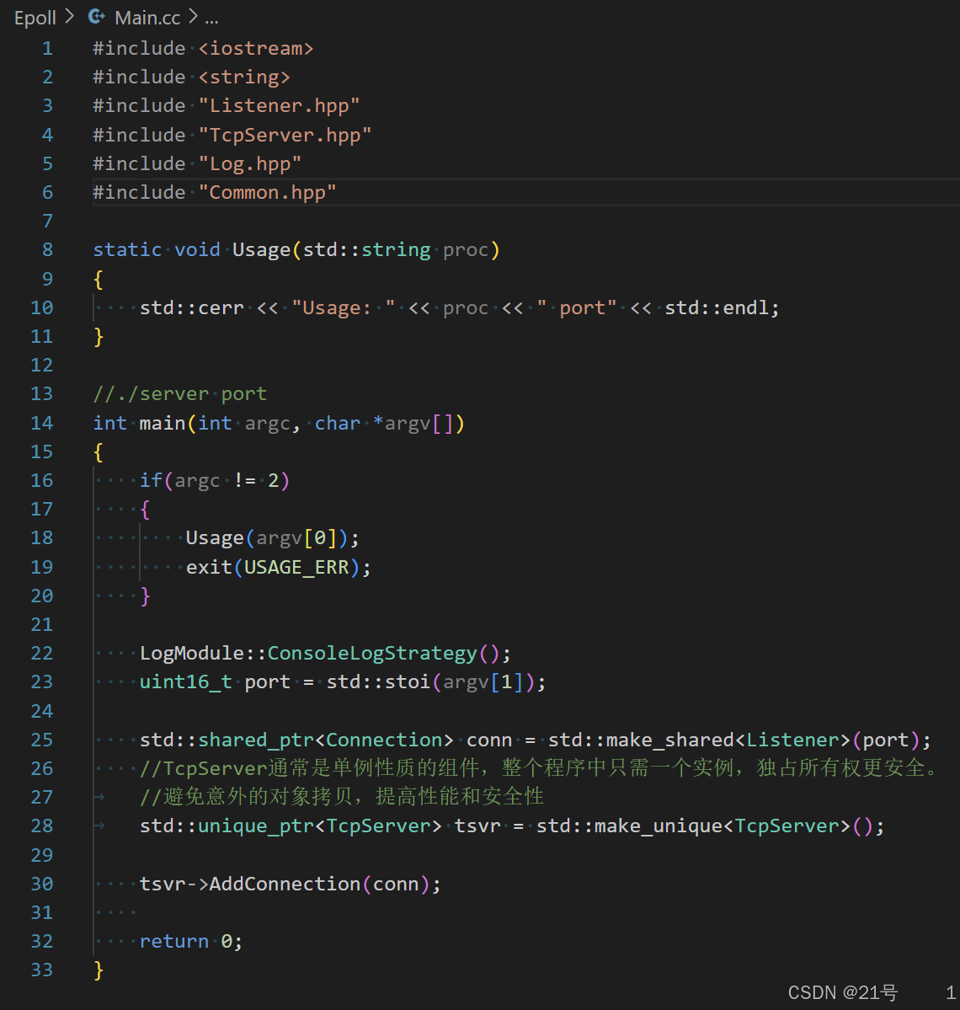Click line number 25 in gutter
Image resolution: width=960 pixels, height=1010 pixels.
pyautogui.click(x=42, y=740)
